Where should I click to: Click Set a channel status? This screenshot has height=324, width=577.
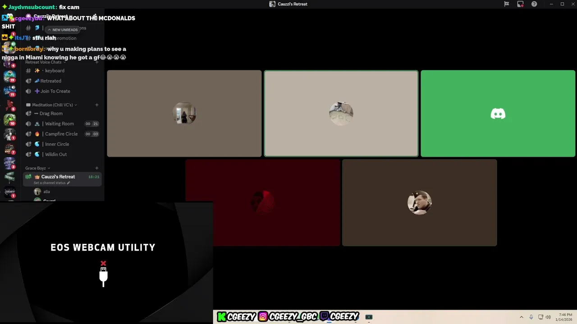coord(50,183)
